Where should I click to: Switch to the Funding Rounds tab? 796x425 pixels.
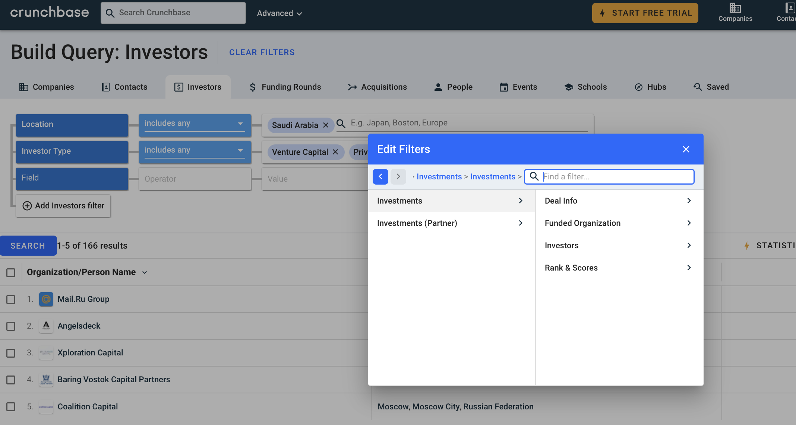(x=285, y=87)
